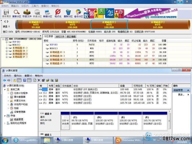Click the open folder icon in toolbar
The image size is (192, 144).
[x=48, y=80]
